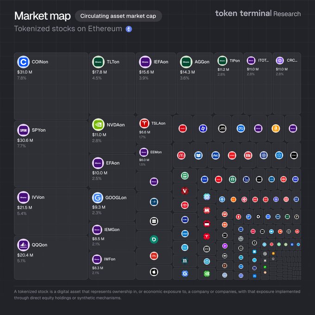Click the Circulating asset market cap pill
Image resolution: width=315 pixels, height=315 pixels.
[x=118, y=16]
